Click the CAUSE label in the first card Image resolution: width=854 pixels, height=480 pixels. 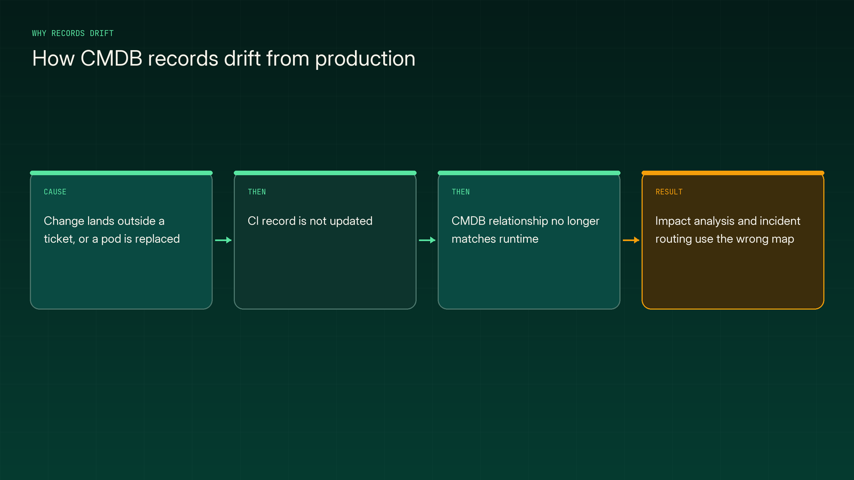tap(55, 192)
